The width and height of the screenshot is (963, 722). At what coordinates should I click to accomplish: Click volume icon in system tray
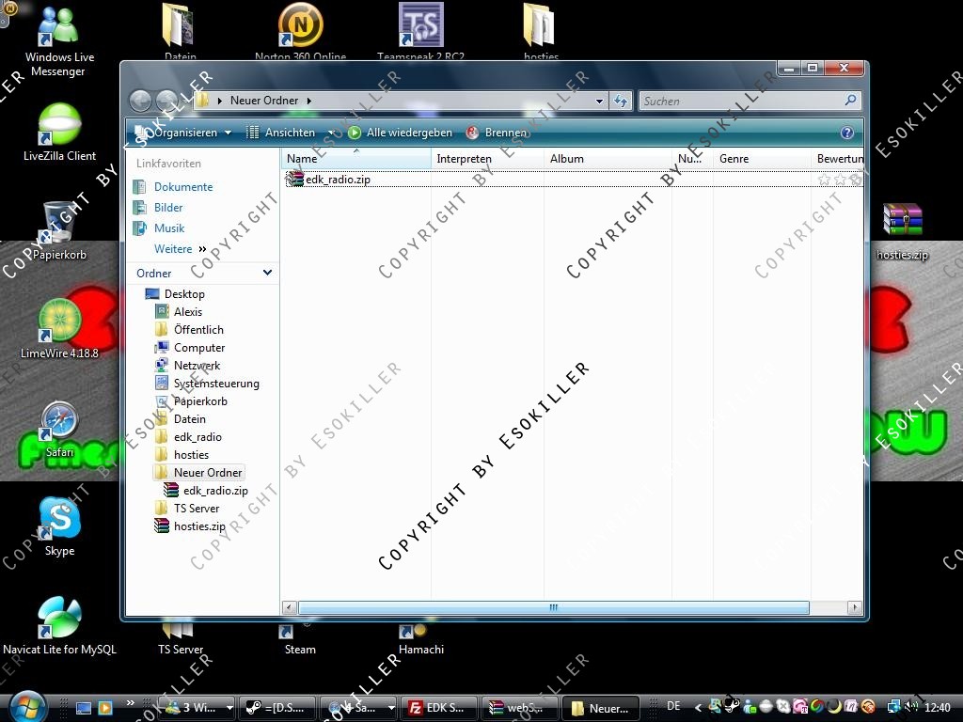(x=911, y=707)
